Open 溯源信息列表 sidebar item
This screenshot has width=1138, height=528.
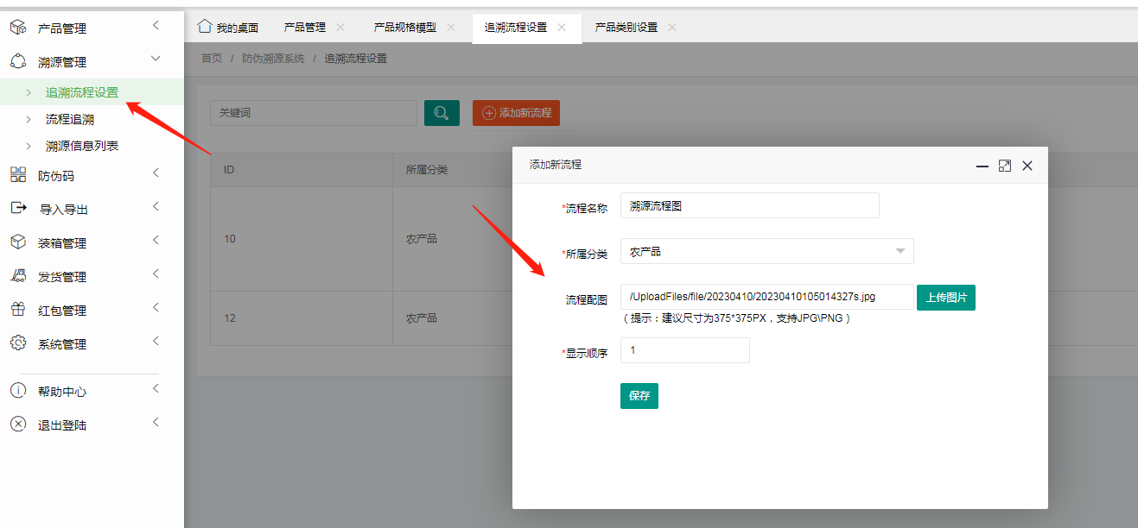(82, 146)
